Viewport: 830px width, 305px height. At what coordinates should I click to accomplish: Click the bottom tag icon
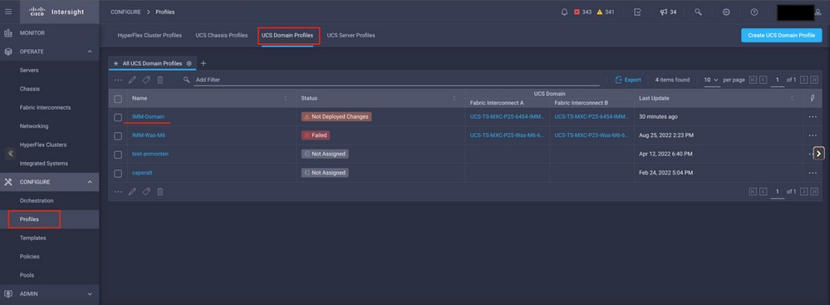pos(146,191)
